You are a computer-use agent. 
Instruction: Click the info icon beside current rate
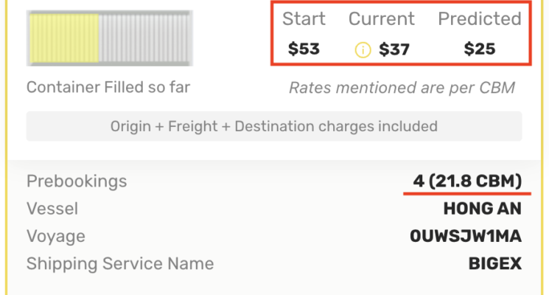pos(363,50)
